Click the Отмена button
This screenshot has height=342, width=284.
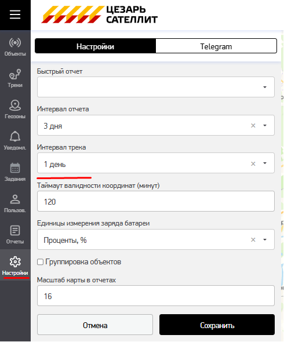click(x=95, y=325)
